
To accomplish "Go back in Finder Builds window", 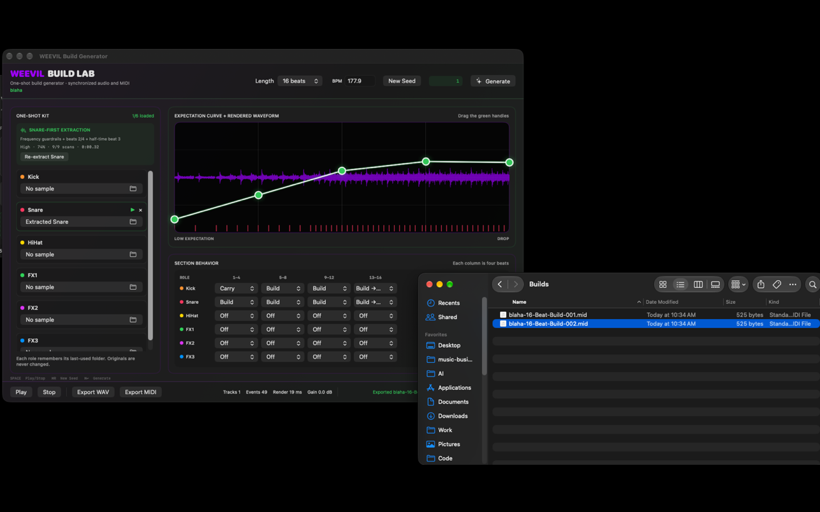I will pos(500,284).
